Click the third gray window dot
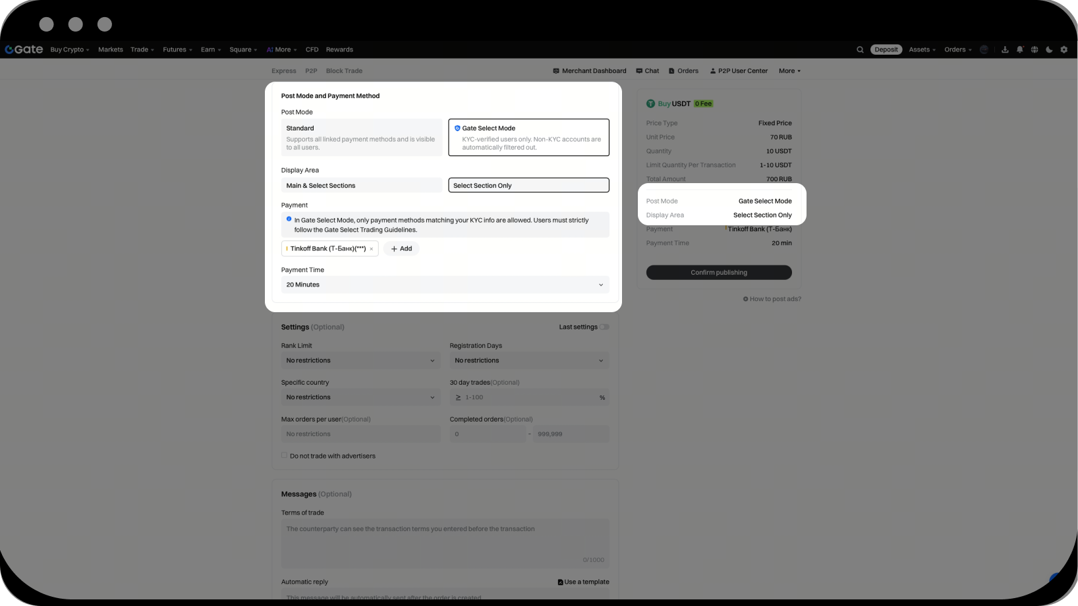1078x606 pixels. 105,24
